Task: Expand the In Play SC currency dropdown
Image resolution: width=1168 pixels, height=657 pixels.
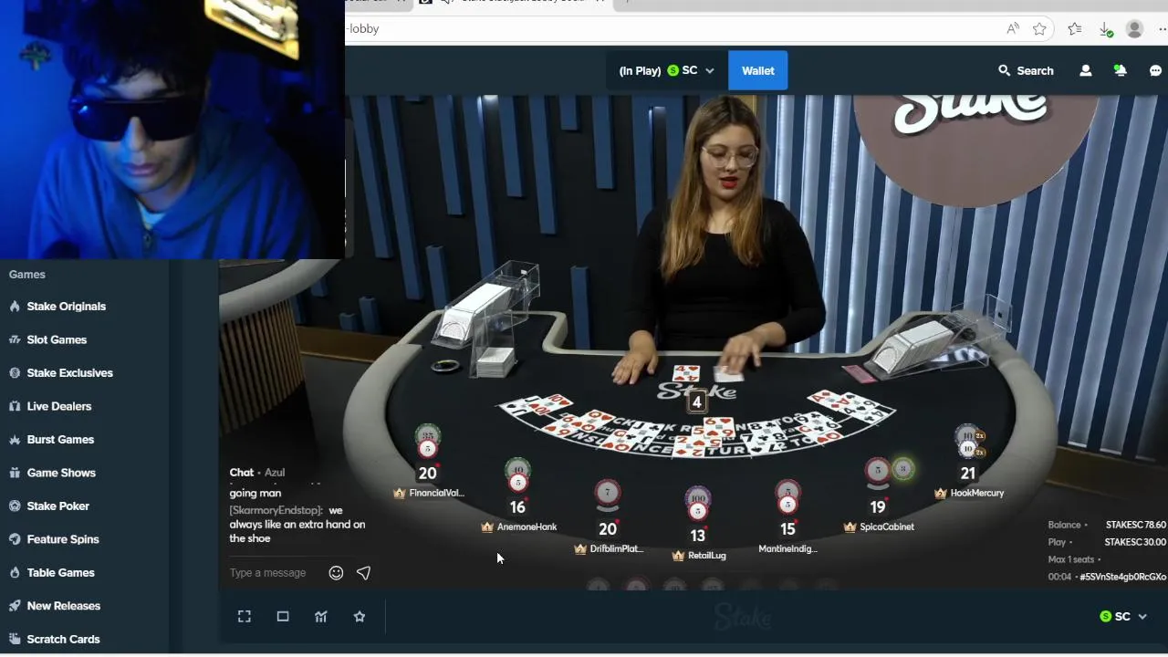Action: tap(666, 70)
